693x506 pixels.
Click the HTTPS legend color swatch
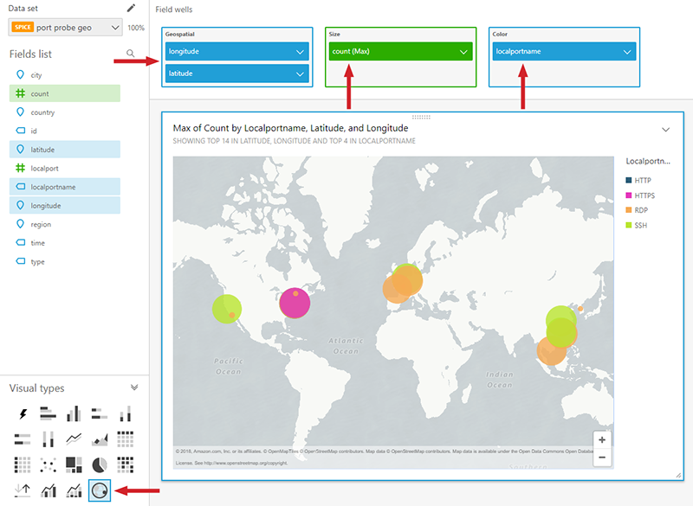629,195
